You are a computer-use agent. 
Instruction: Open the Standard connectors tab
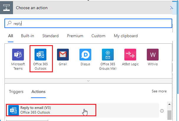[51, 36]
